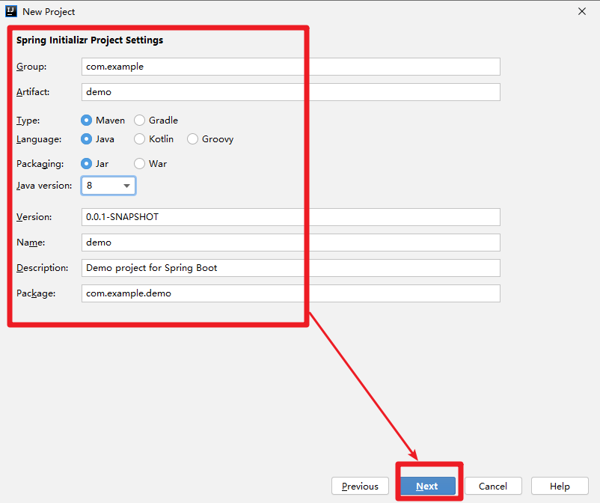Close the New Project dialog
This screenshot has width=600, height=503.
tap(581, 11)
